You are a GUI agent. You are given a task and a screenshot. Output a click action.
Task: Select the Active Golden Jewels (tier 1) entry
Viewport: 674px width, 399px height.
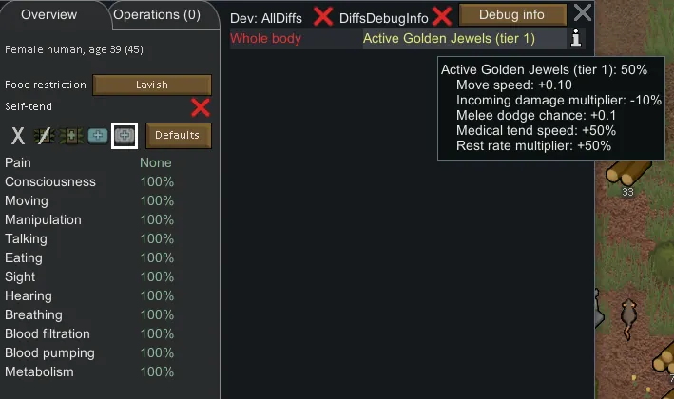449,39
